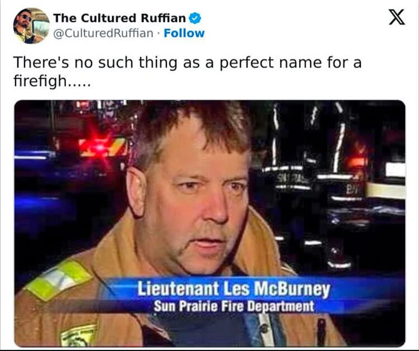This screenshot has height=351, width=419.
Task: Click the badge patch on the jacket
Action: (78, 335)
